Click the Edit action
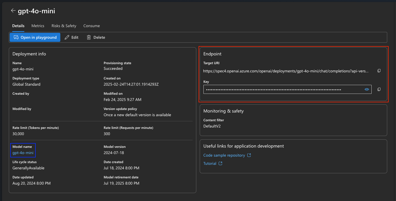 coord(74,37)
